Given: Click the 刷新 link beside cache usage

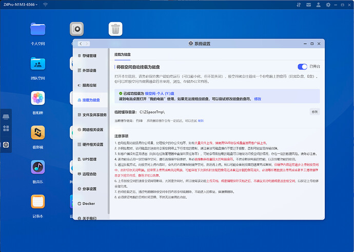Looking at the screenshot, I should pos(201,120).
